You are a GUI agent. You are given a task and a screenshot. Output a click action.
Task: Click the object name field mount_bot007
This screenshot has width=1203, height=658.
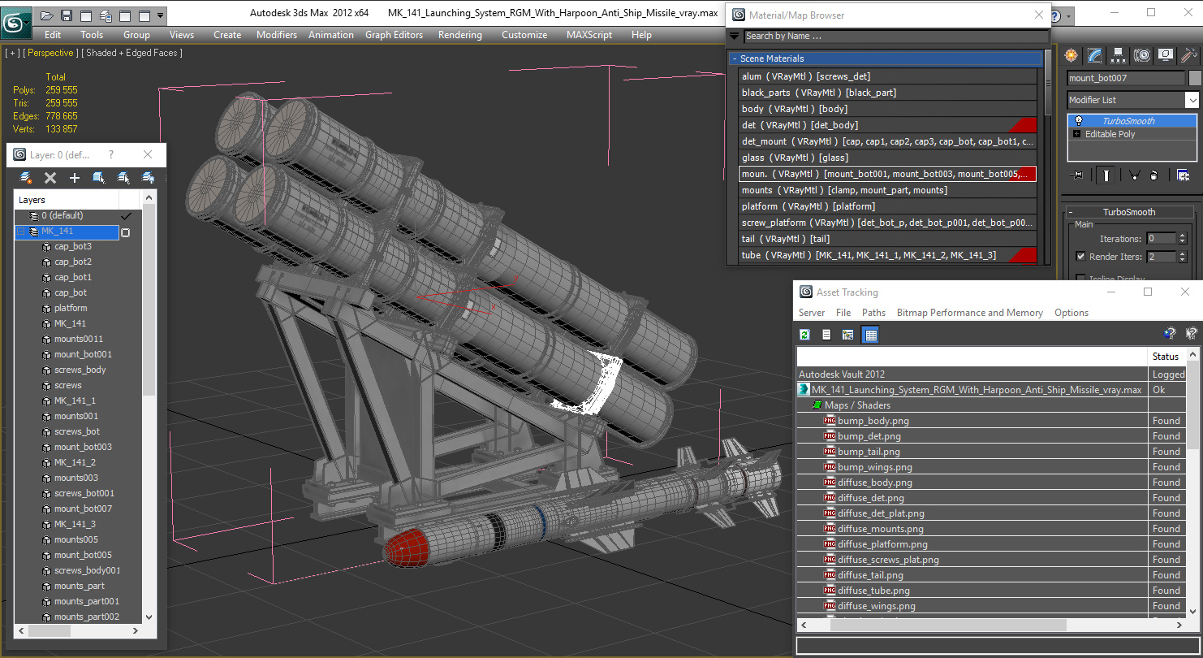click(1125, 78)
